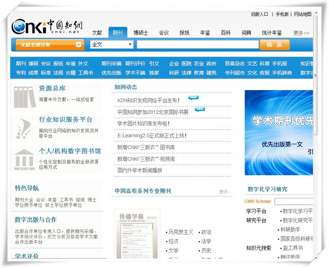The height and width of the screenshot is (268, 329).
Task: Click inside the main search box
Action: pos(198,44)
